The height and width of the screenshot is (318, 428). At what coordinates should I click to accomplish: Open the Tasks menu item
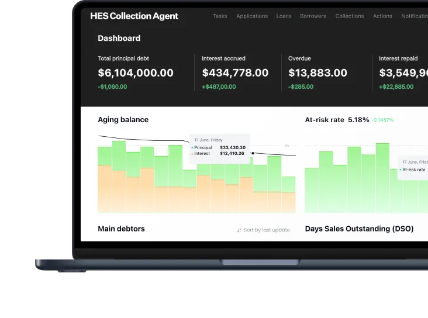pyautogui.click(x=220, y=16)
